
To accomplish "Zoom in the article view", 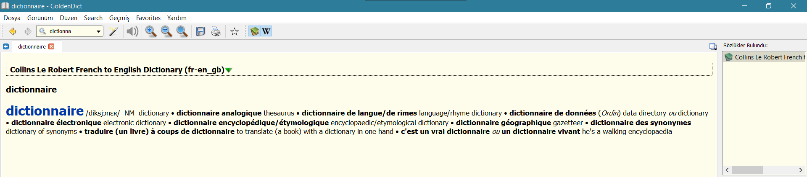I will tap(151, 31).
